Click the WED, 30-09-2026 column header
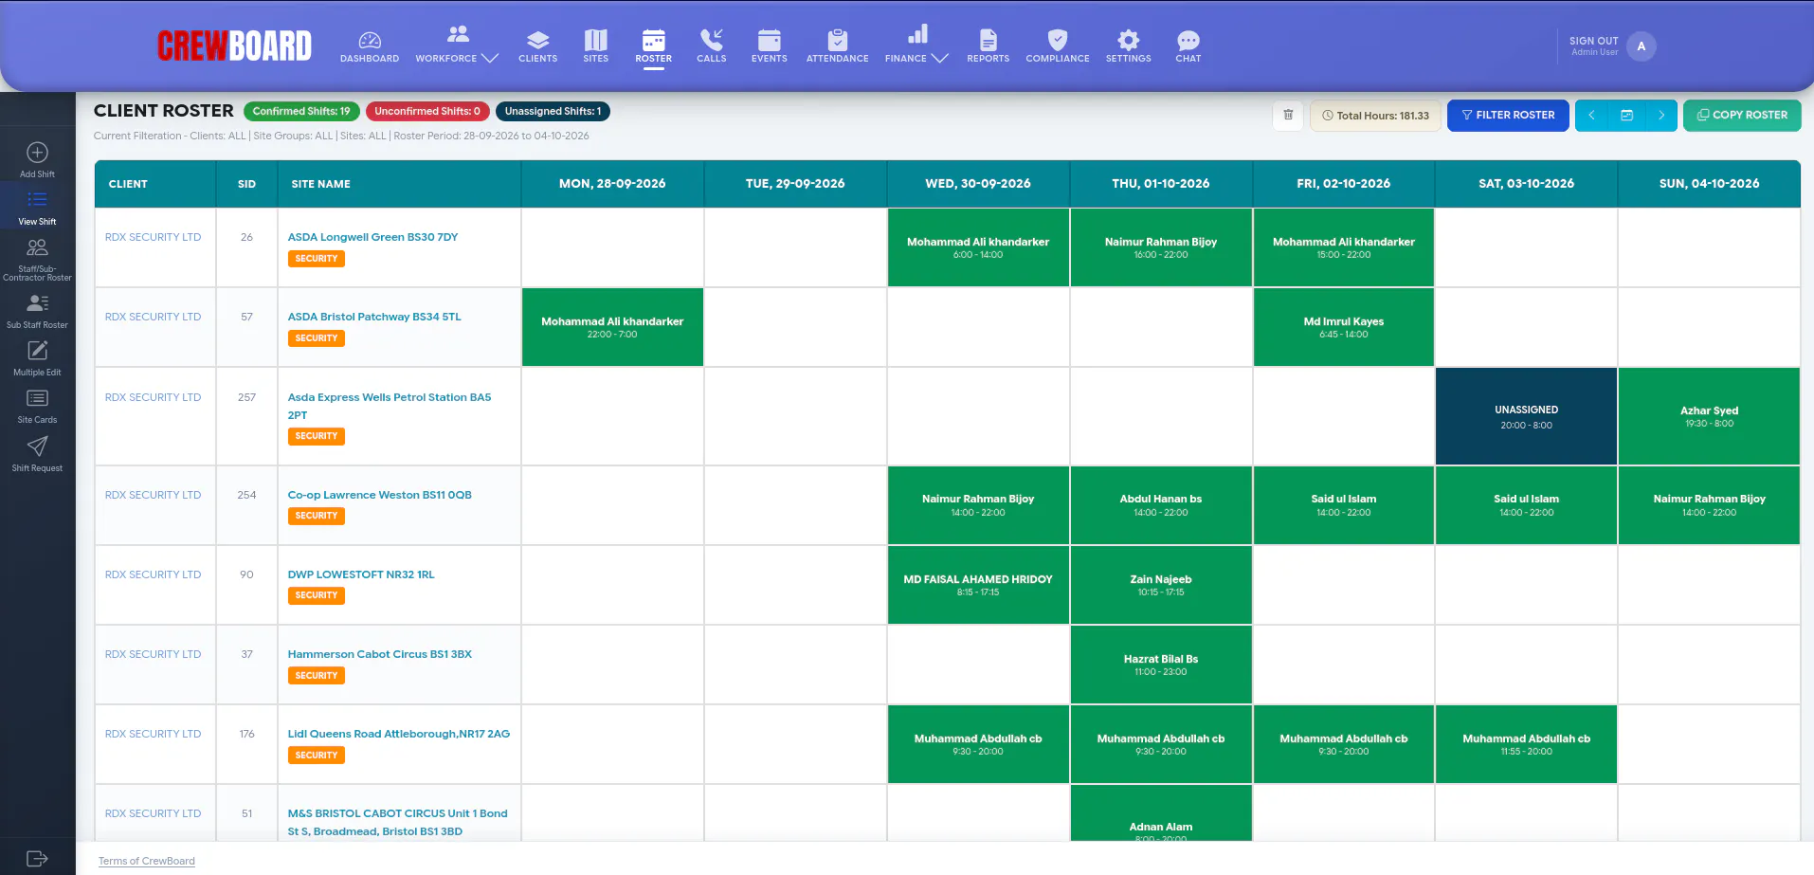Viewport: 1814px width, 875px height. 977,184
